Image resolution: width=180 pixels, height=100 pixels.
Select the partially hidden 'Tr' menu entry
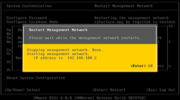(x=9, y=54)
